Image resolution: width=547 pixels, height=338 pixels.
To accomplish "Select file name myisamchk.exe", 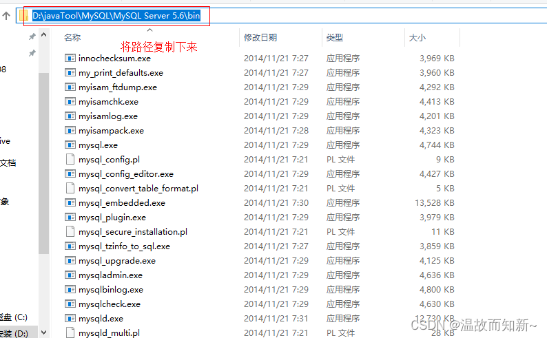I will pyautogui.click(x=108, y=101).
